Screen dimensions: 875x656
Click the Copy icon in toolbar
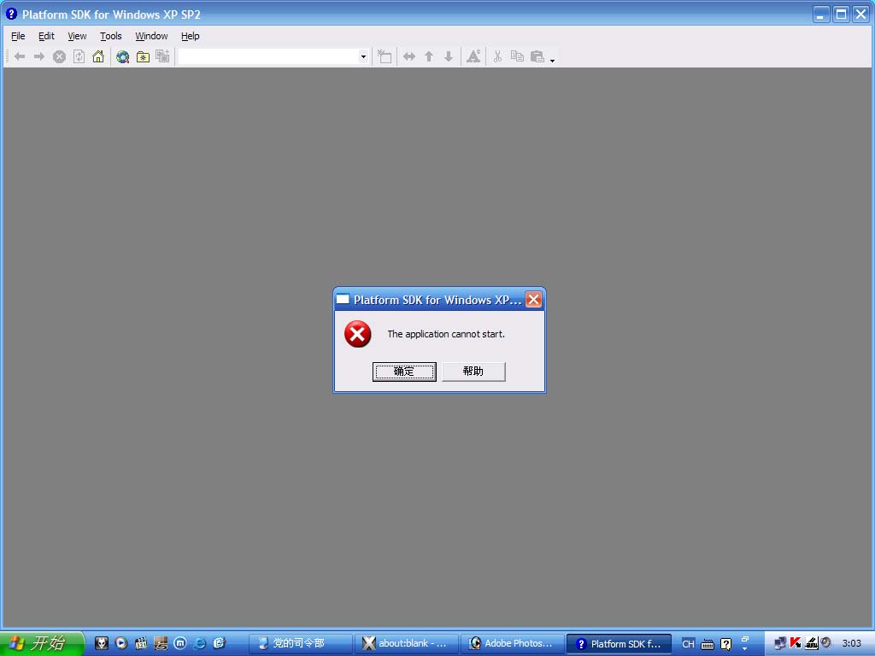coord(517,56)
